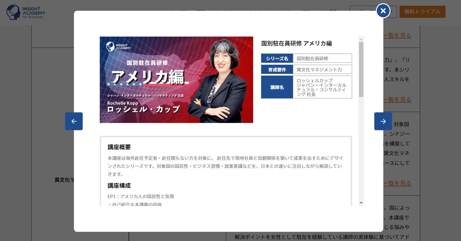Select the modal heading 国別駐在員研修 アメリカ編
The height and width of the screenshot is (241, 461).
tap(296, 43)
